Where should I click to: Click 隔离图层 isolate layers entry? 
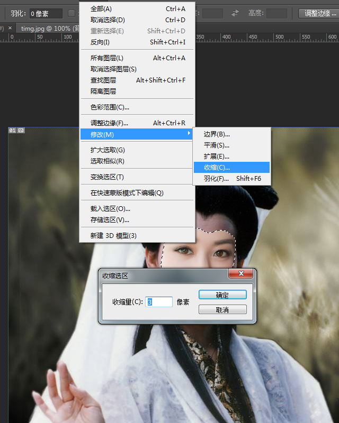pyautogui.click(x=137, y=91)
